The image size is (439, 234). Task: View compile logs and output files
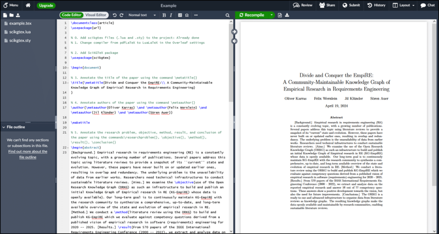(x=280, y=15)
